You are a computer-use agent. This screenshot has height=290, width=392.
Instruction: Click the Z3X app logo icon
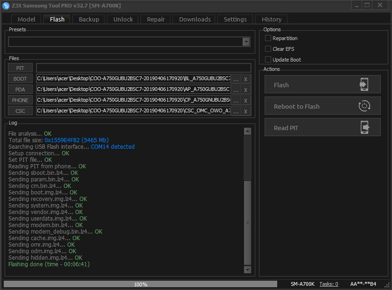tap(6, 6)
